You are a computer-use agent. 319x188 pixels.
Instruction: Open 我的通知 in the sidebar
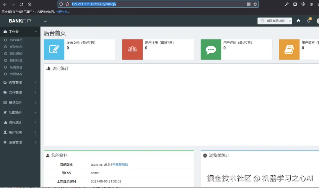[16, 54]
